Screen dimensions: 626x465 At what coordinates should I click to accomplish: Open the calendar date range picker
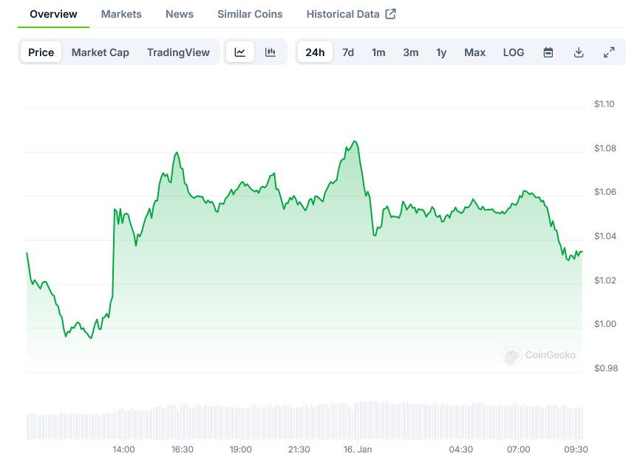click(548, 52)
